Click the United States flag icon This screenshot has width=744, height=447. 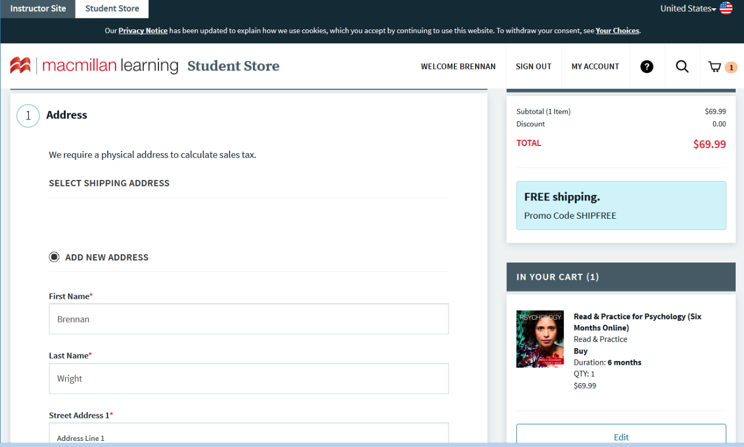tap(726, 8)
